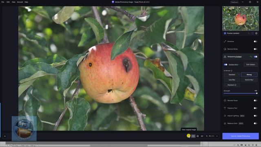This screenshot has width=261, height=147.
Task: Toggle the Enhance switch on
Action: click(x=255, y=41)
